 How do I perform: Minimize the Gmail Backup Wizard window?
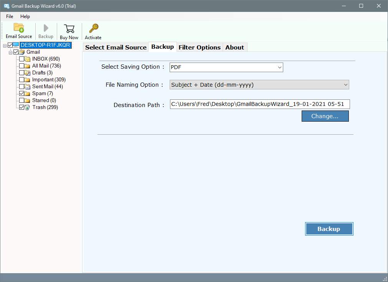344,6
